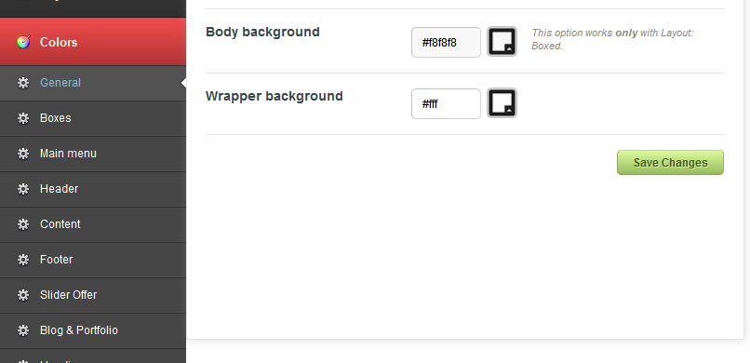
Task: Go to the Boxes color settings
Action: tap(93, 118)
